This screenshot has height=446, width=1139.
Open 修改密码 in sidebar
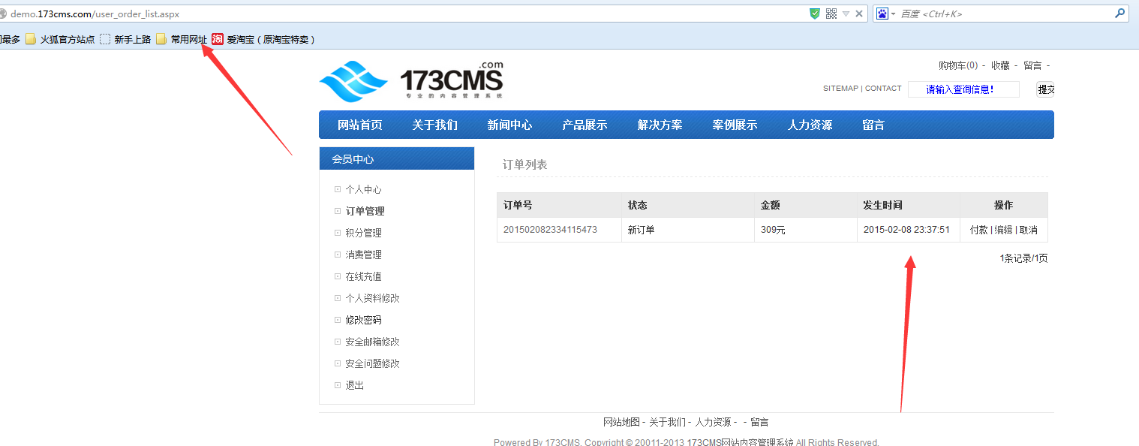point(363,320)
